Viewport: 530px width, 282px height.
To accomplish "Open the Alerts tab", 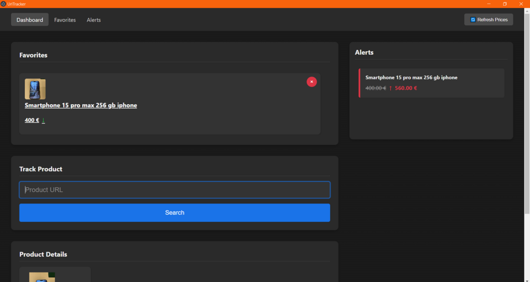I will (94, 20).
